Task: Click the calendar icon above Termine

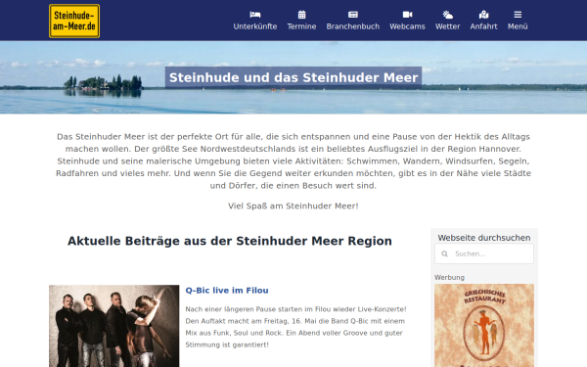Action: (x=301, y=15)
